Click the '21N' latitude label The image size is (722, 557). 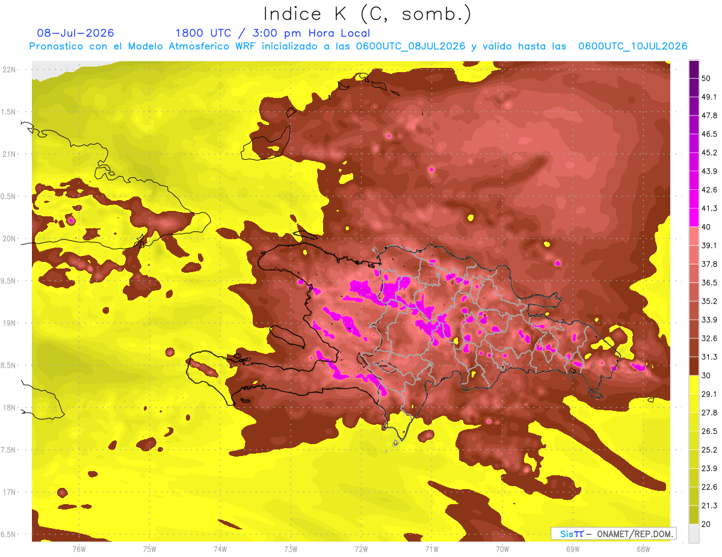[10, 154]
